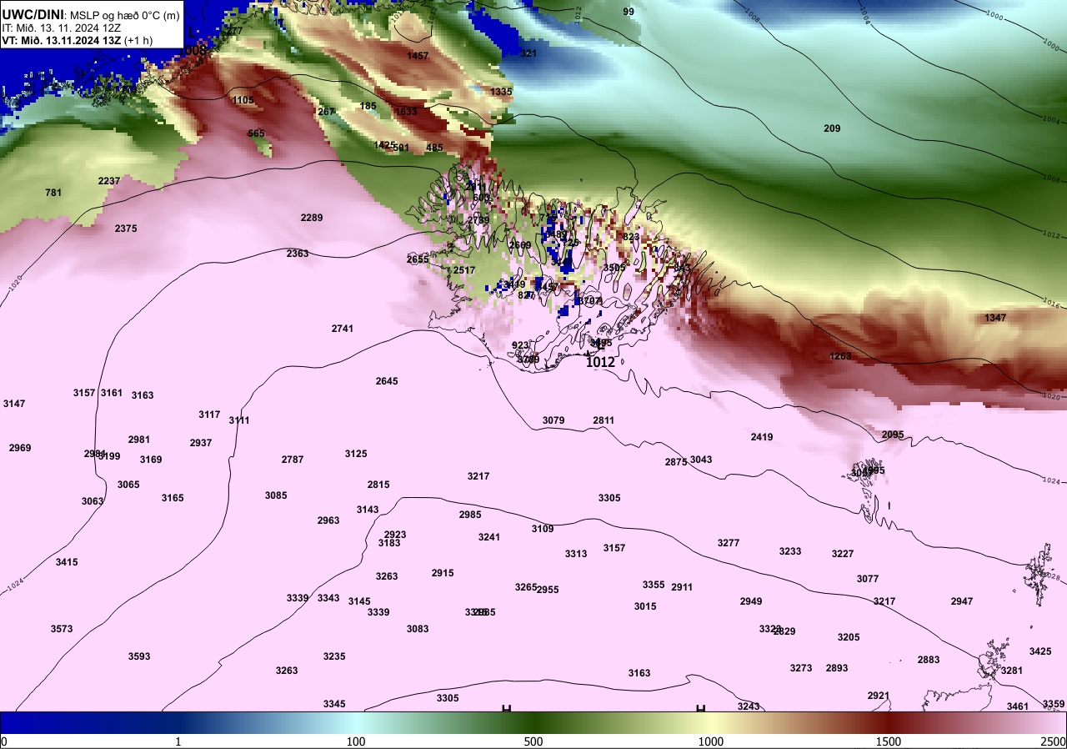The image size is (1067, 749).
Task: Click the height value 3277
Action: pyautogui.click(x=729, y=543)
